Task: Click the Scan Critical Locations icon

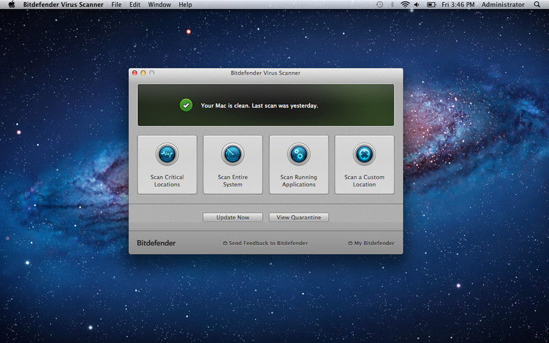Action: pos(167,153)
